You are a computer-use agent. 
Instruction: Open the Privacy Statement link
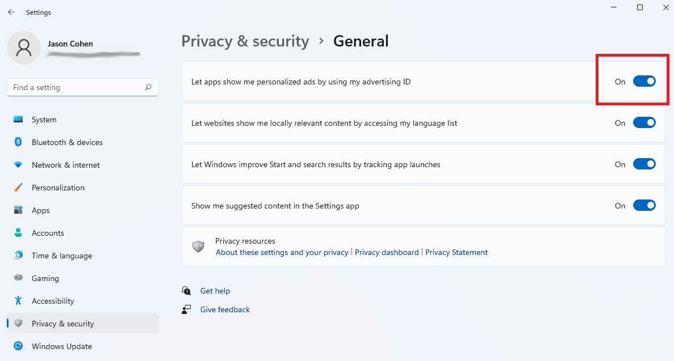457,253
